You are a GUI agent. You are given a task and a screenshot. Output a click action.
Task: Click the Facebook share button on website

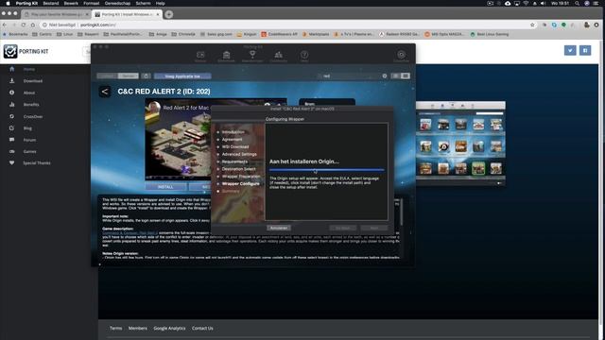585,50
